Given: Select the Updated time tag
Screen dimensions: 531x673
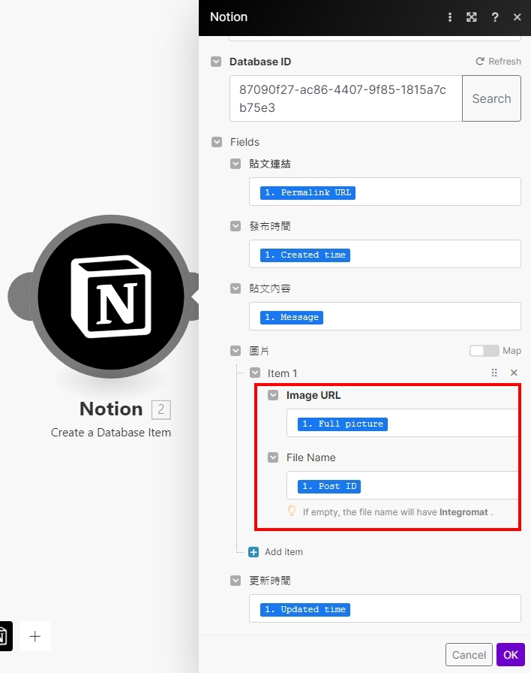Looking at the screenshot, I should [x=305, y=609].
